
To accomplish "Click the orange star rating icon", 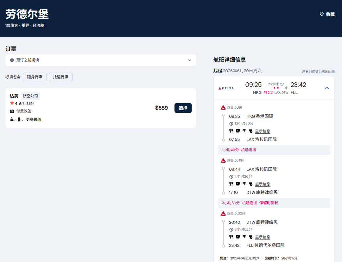I will (12, 103).
